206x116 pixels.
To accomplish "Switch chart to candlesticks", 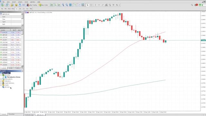I will tap(55, 5).
